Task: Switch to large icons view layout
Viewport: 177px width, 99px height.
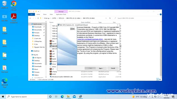Action: [160, 79]
